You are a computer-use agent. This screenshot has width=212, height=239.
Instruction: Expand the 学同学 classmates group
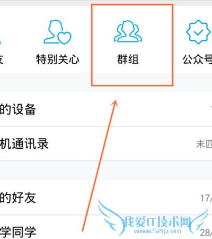pyautogui.click(x=106, y=227)
